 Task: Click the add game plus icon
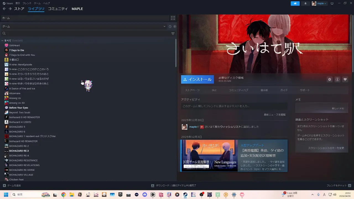(4, 185)
